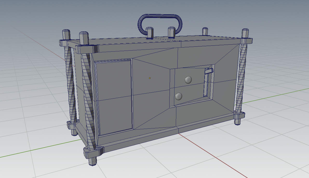Select the bottom foot of right pillar
Viewport: 309px width, 178px height.
[237, 121]
